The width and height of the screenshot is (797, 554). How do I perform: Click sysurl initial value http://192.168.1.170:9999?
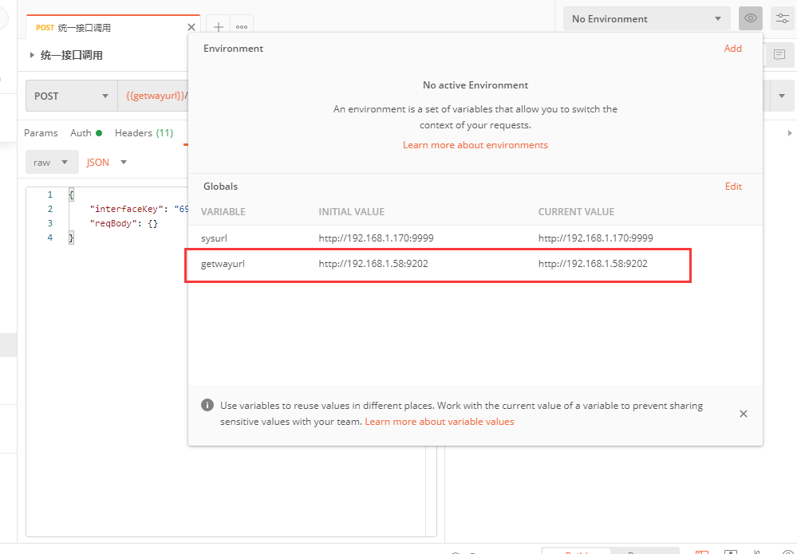pyautogui.click(x=376, y=238)
